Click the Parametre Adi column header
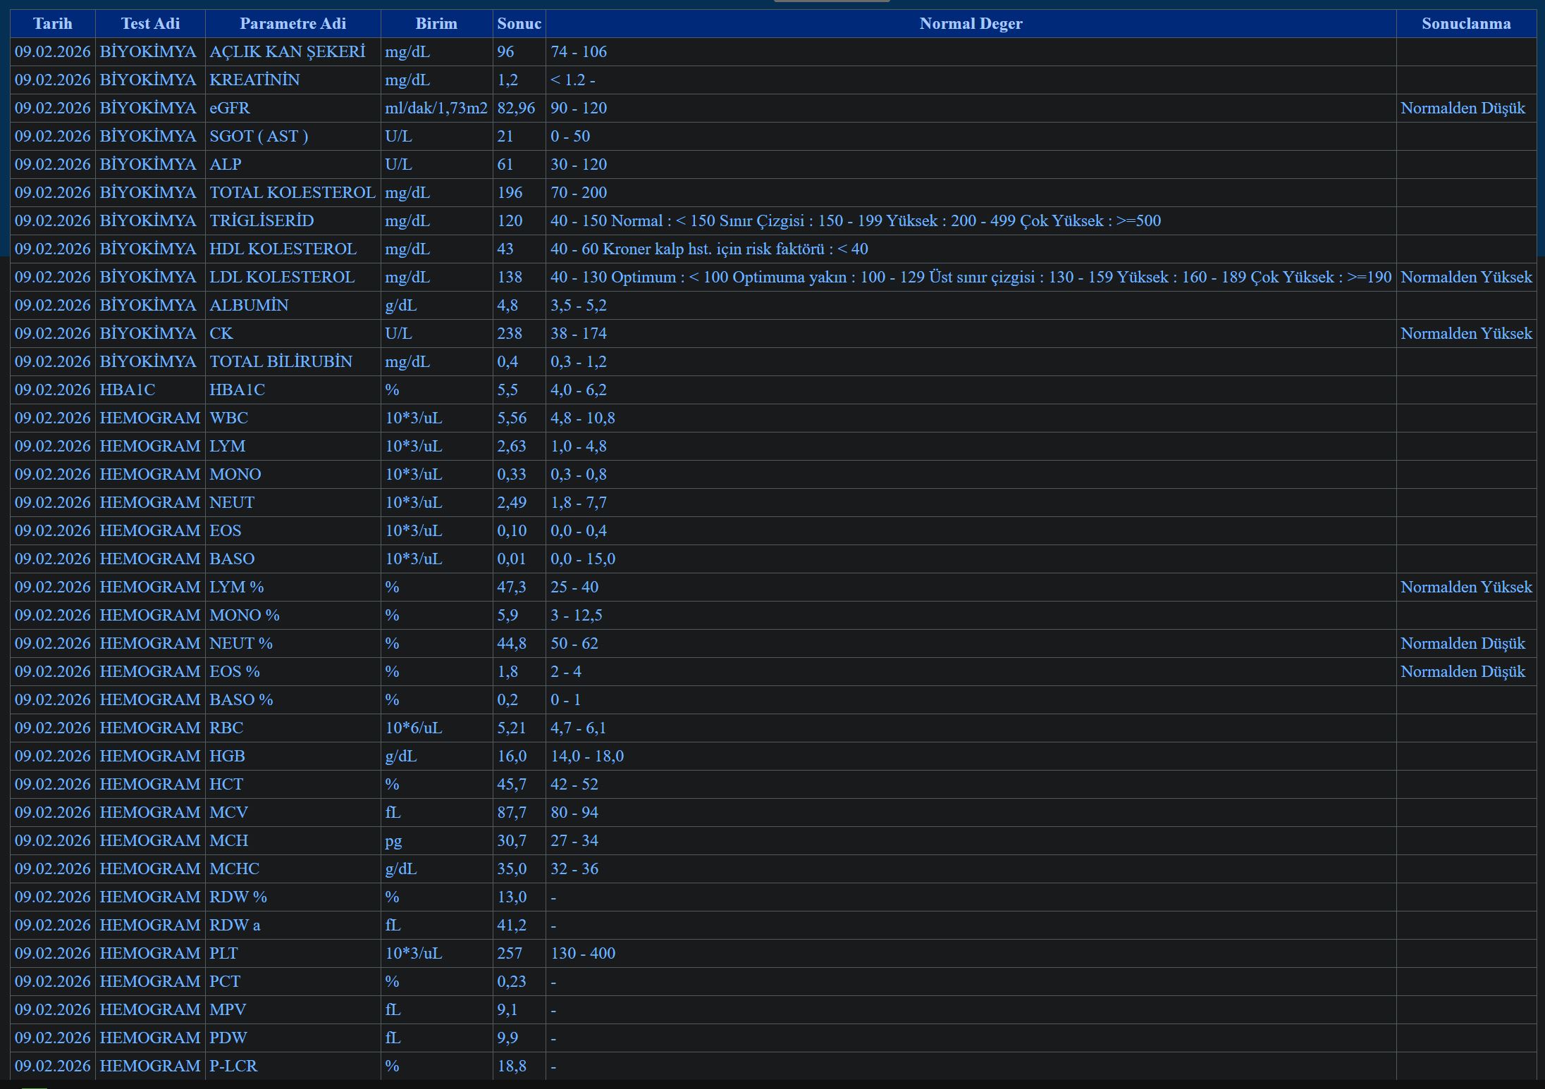The image size is (1545, 1089). (x=293, y=24)
